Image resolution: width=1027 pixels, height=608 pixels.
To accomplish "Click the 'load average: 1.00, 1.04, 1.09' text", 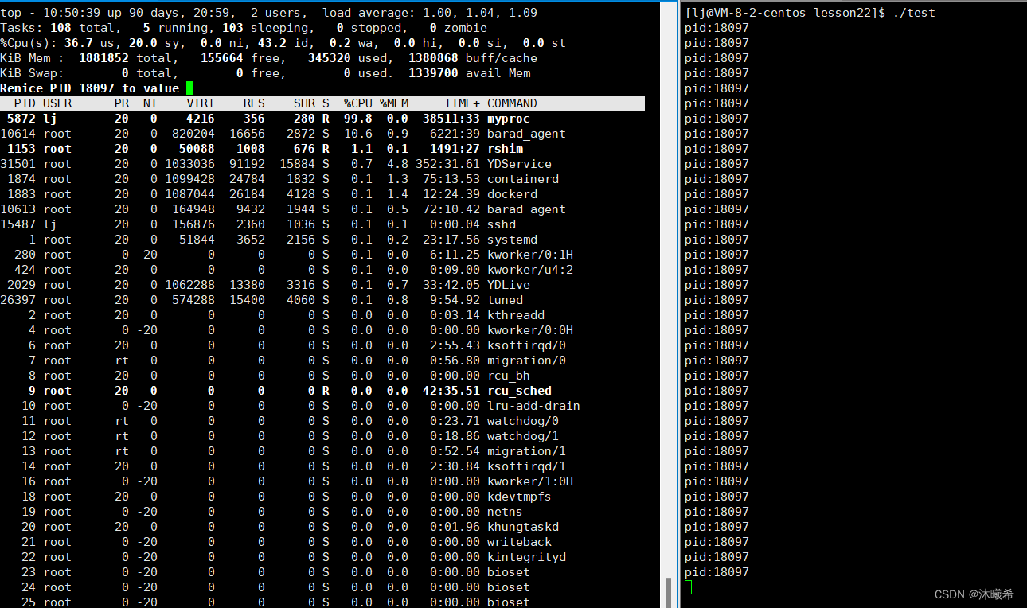I will [430, 13].
